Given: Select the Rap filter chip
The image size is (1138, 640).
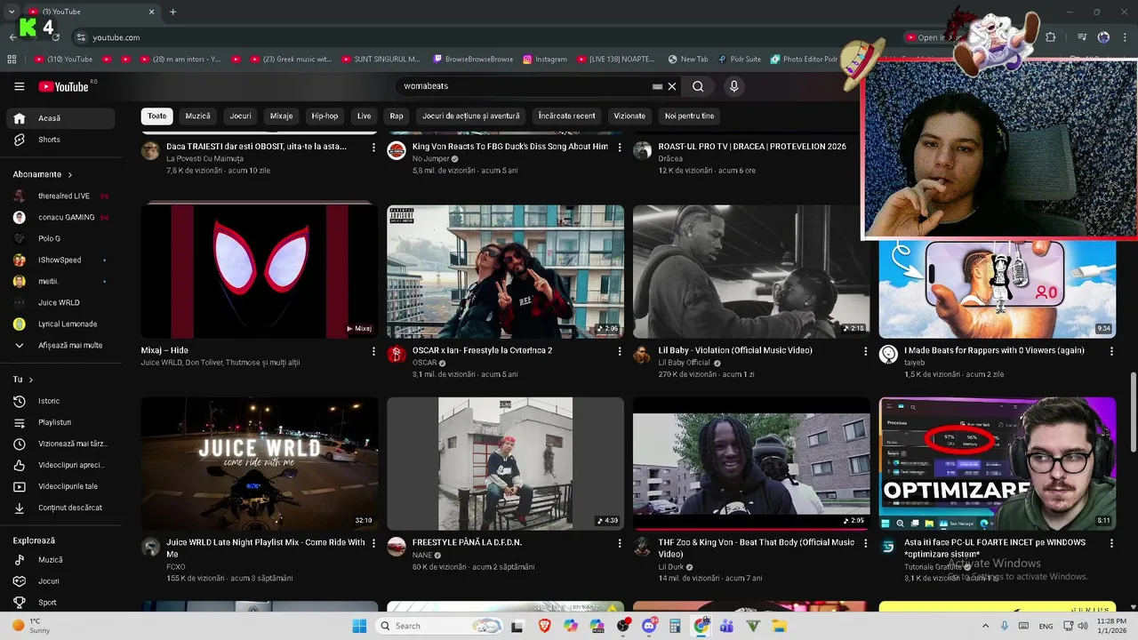Looking at the screenshot, I should pos(397,116).
